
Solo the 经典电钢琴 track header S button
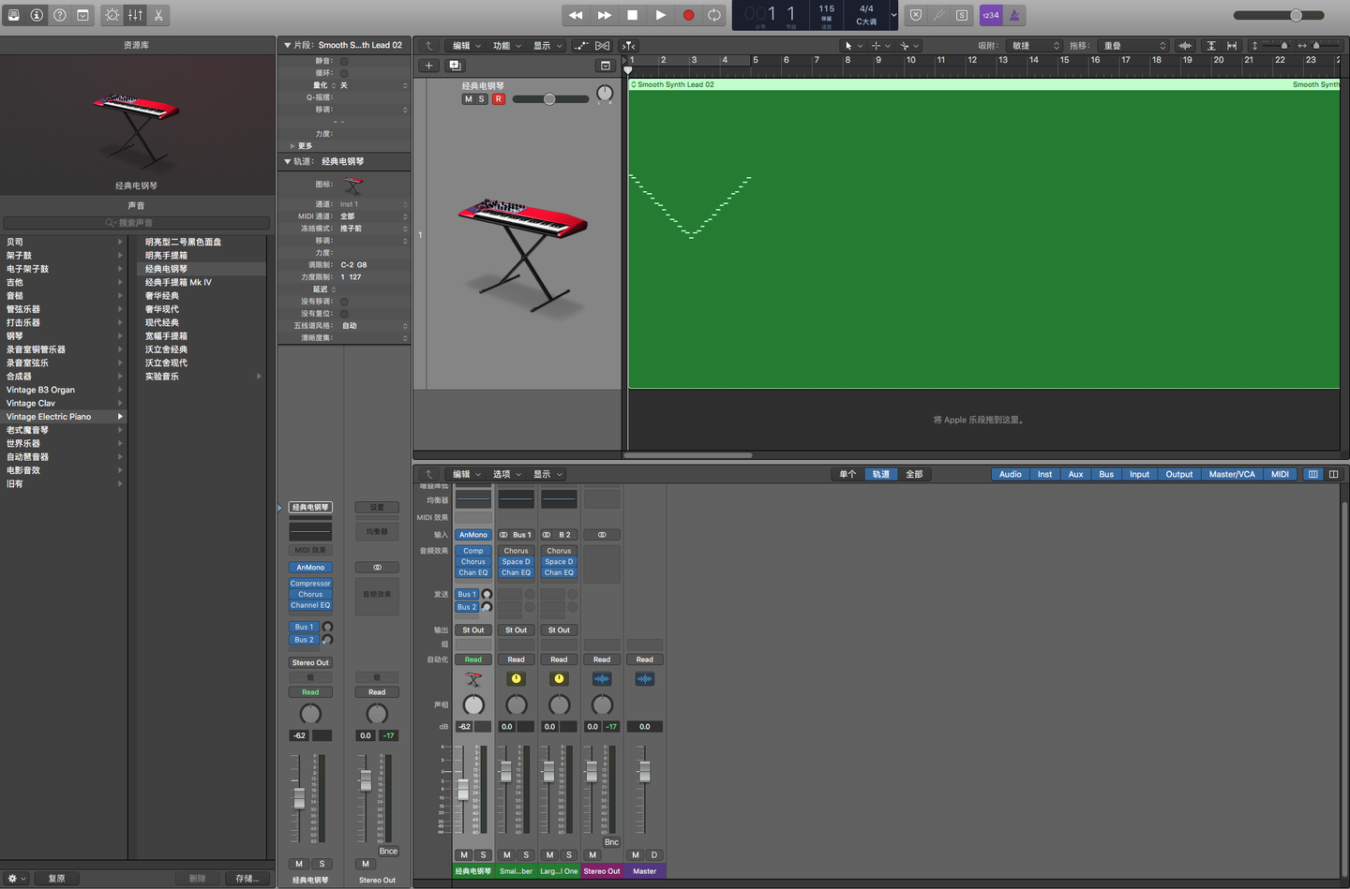click(x=482, y=99)
